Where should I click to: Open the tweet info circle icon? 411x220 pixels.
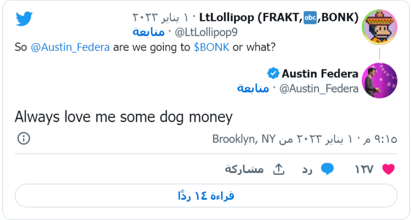tap(24, 138)
